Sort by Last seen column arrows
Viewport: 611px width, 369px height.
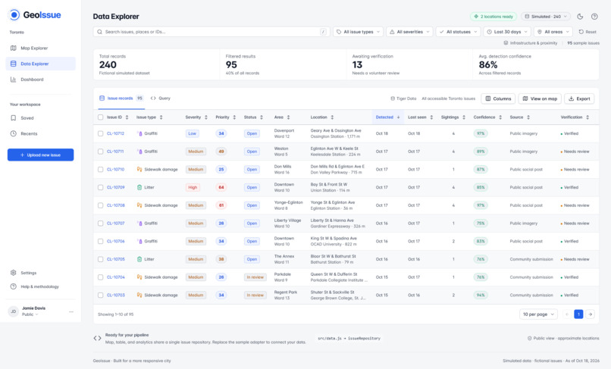point(431,117)
